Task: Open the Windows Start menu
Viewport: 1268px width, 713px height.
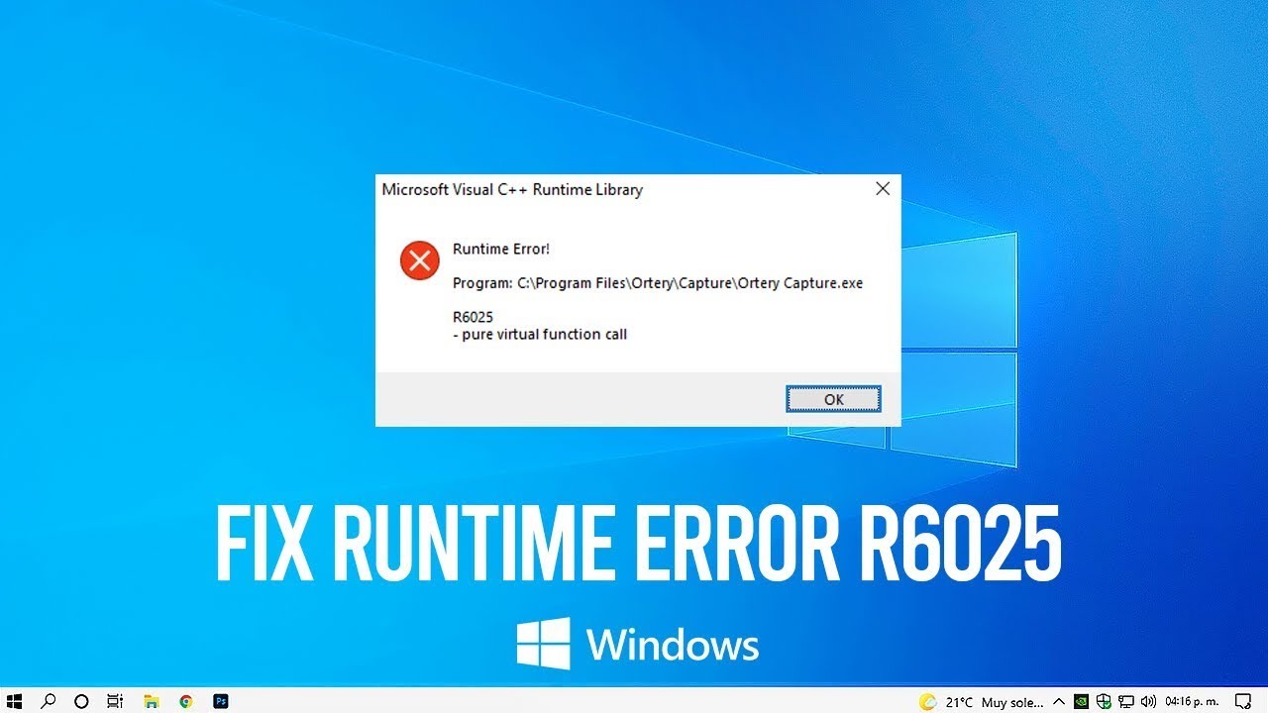Action: coord(14,701)
